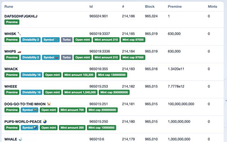Viewport: 227px width, 142px height.
Task: Open the DOG•GO•TO•THE•MHON rune entry
Action: point(25,104)
